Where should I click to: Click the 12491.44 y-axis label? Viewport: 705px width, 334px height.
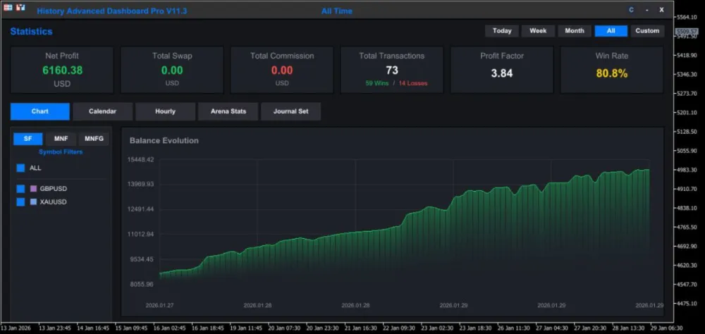(x=141, y=209)
